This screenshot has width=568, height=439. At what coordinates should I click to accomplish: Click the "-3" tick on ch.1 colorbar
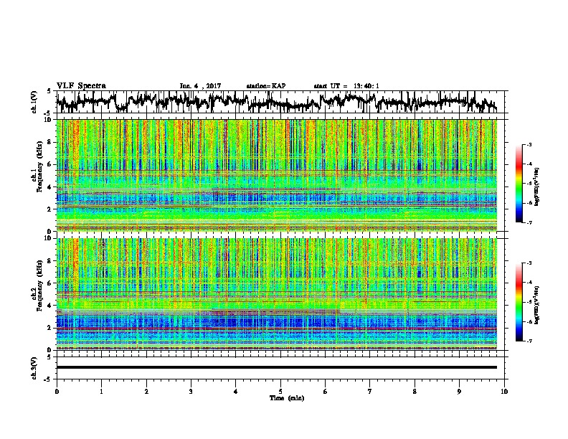point(529,145)
